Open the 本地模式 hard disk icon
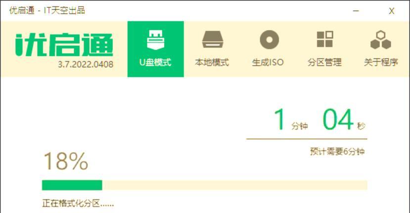 click(212, 39)
